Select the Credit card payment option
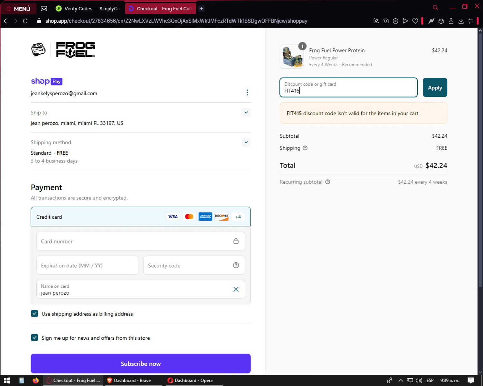This screenshot has width=483, height=386. coord(141,217)
